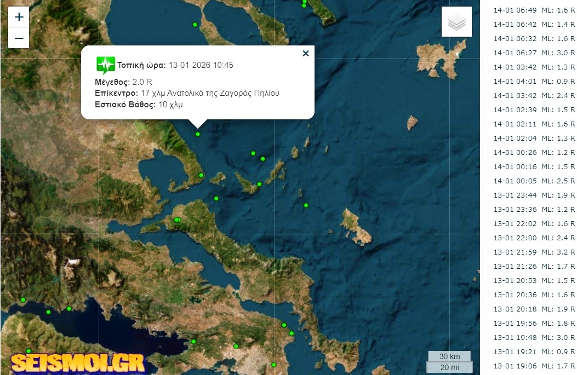Select the 13-01 23:44 ML: 1.9 entry
The height and width of the screenshot is (375, 577).
(x=534, y=195)
